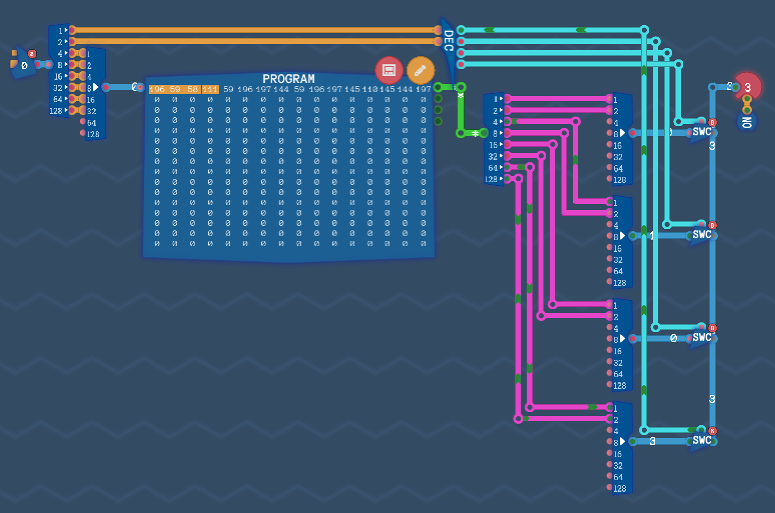Screen dimensions: 775x513
Task: Select the bottom SWC switch component
Action: [x=702, y=441]
